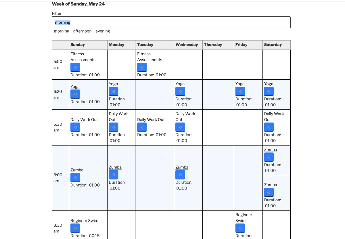Click sign-up icon for Friday Beginner Swim

pyautogui.click(x=240, y=228)
